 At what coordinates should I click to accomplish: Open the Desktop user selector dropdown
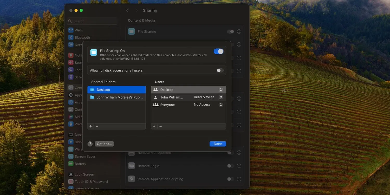220,89
